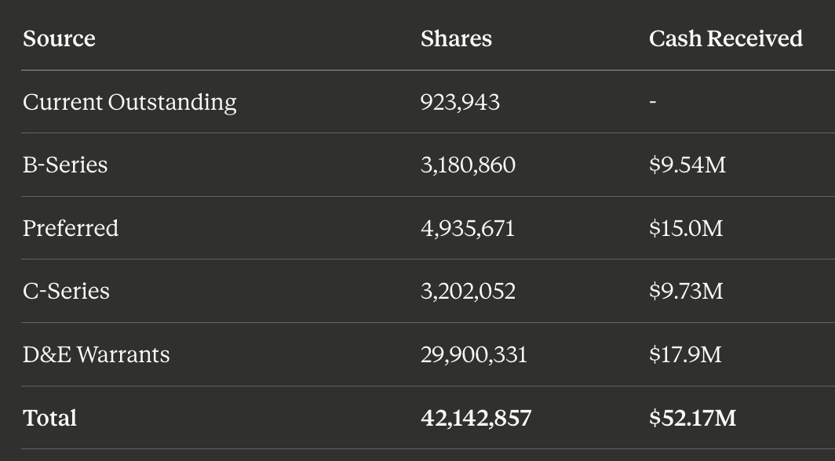
Task: Click the $9.54M cash value
Action: [x=687, y=165]
